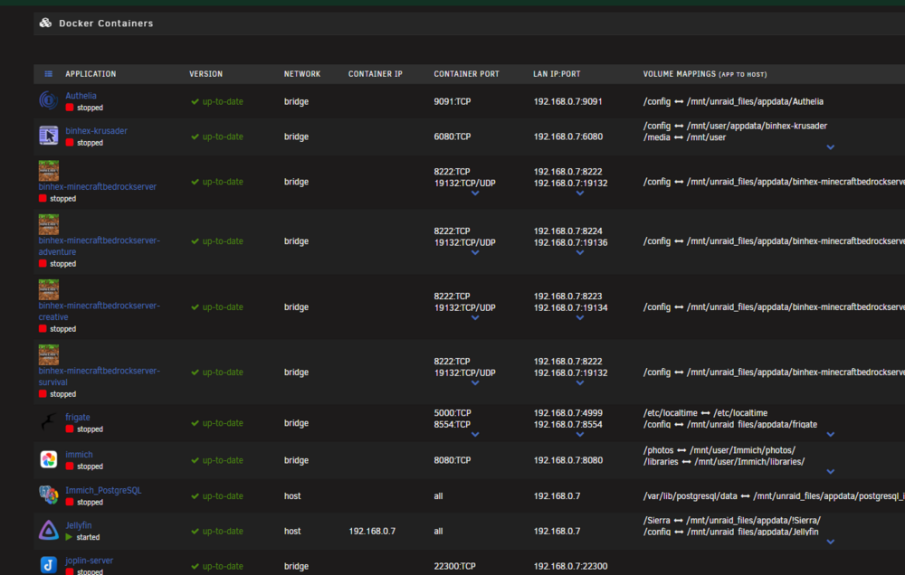Click the 192.168.0.7:4999 frigate address
This screenshot has height=575, width=905.
pyautogui.click(x=568, y=413)
